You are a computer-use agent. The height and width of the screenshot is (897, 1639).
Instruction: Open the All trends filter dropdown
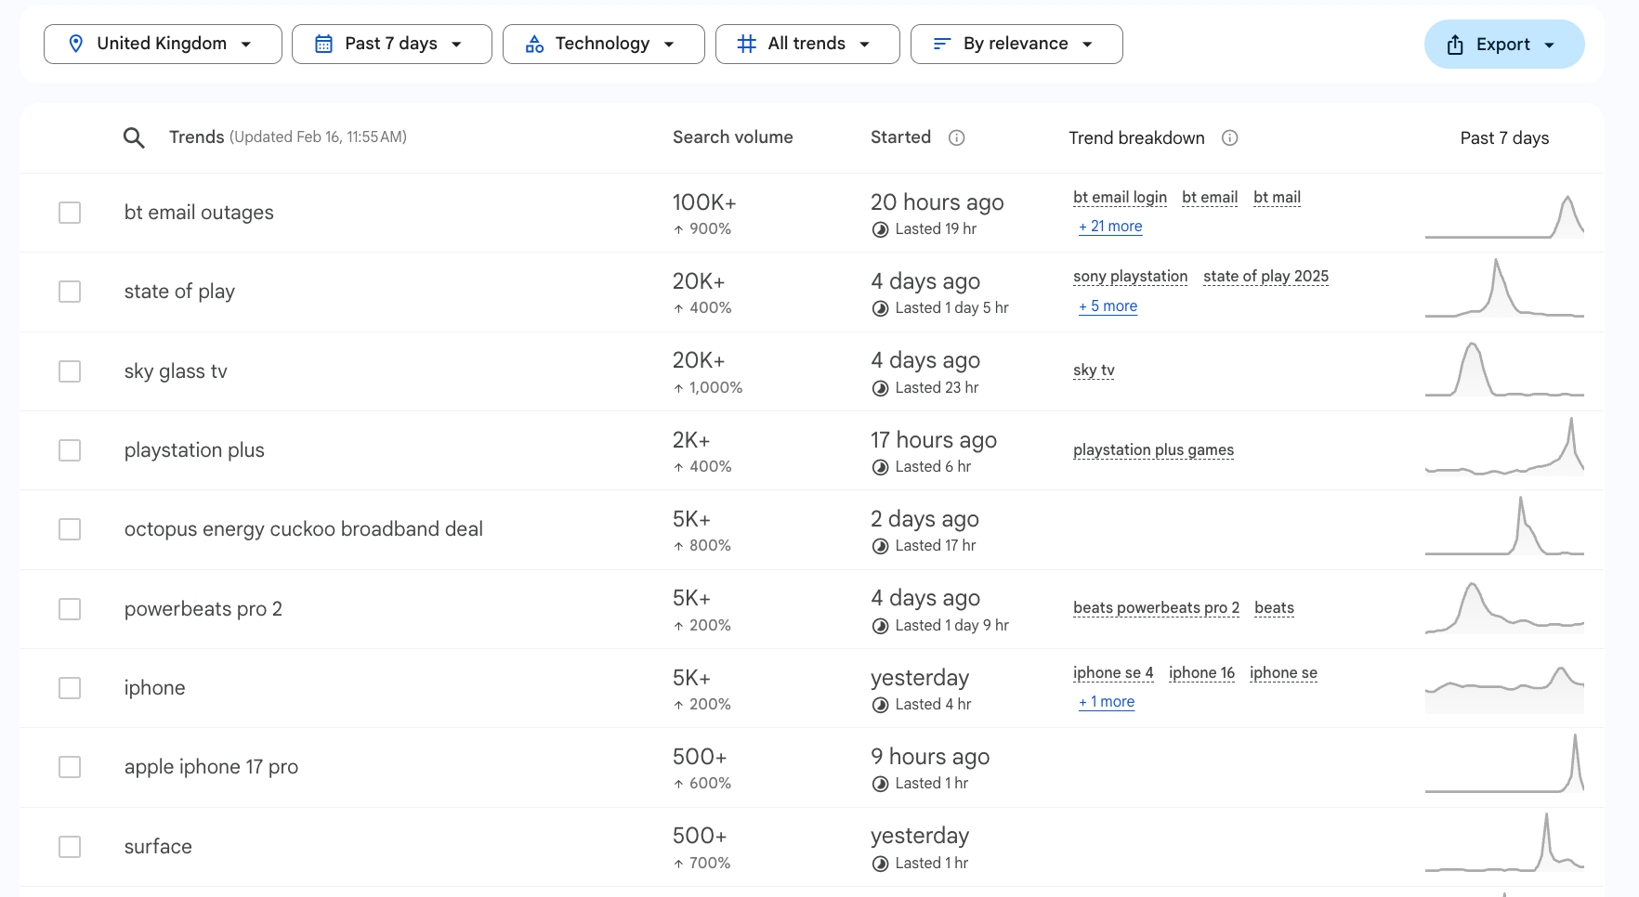[806, 44]
